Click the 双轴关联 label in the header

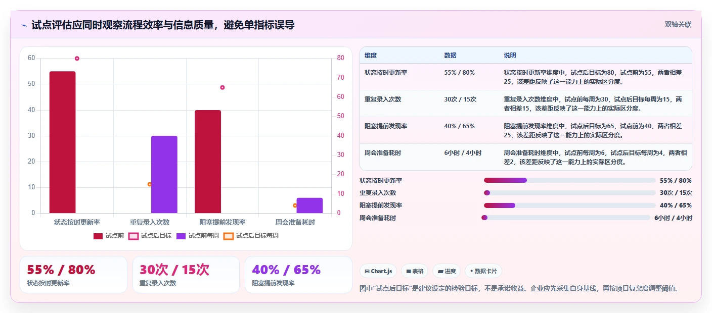coord(678,24)
